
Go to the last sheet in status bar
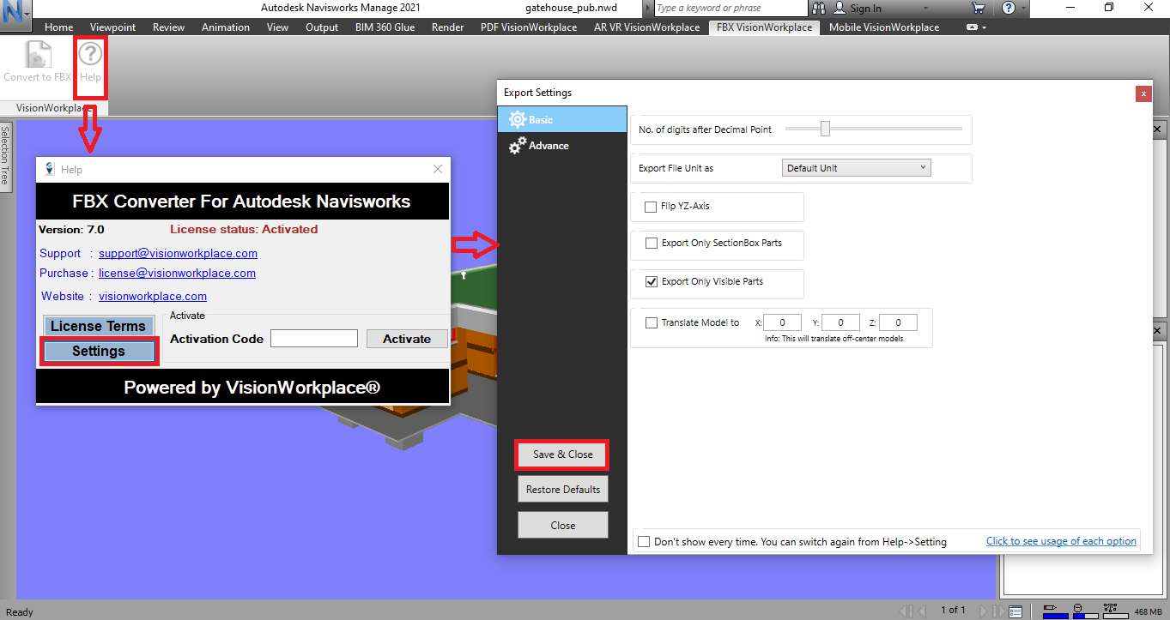pos(998,611)
